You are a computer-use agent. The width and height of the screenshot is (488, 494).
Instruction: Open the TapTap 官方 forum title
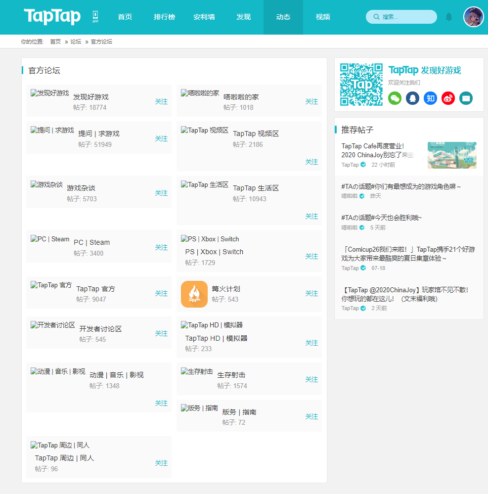click(96, 289)
